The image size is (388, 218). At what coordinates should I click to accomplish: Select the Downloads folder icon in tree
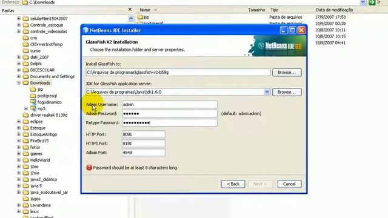25,83
